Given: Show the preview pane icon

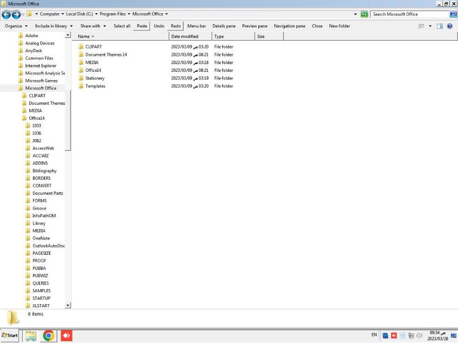Looking at the screenshot, I should click(440, 26).
